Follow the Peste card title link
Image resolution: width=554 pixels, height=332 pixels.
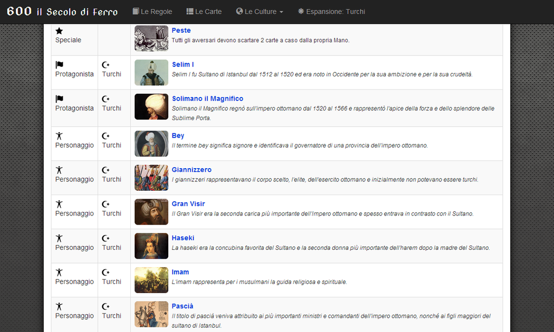[x=181, y=31]
